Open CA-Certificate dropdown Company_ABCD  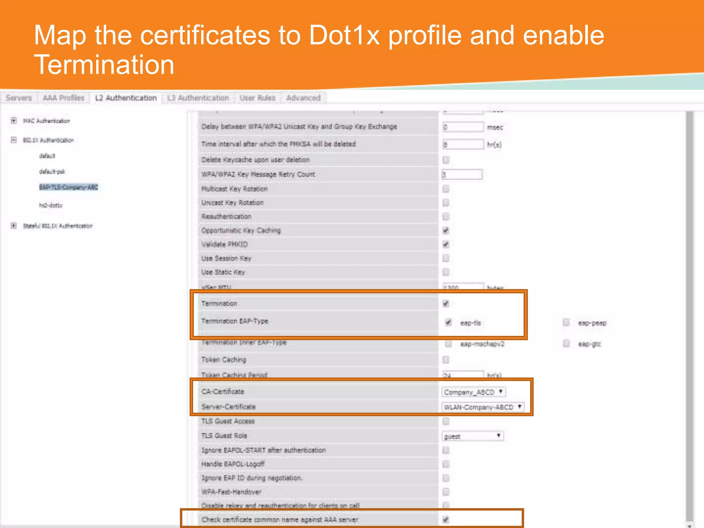[474, 392]
